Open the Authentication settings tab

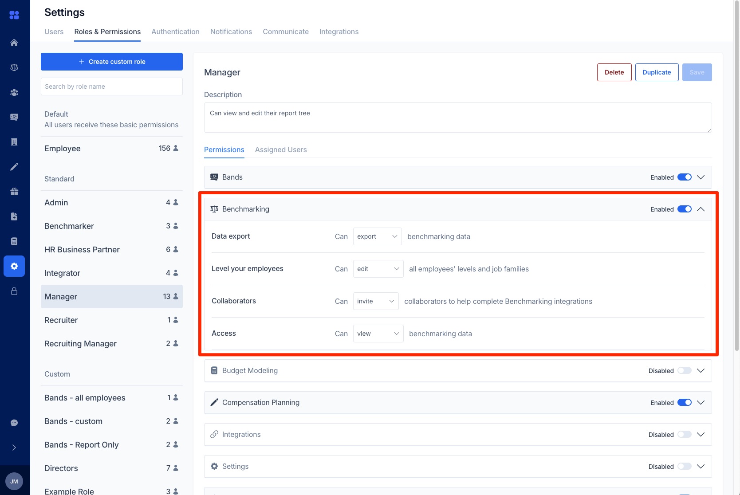click(x=175, y=31)
